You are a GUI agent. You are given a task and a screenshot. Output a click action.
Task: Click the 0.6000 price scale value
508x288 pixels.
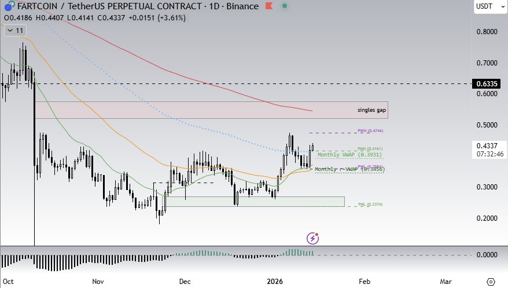click(x=487, y=94)
